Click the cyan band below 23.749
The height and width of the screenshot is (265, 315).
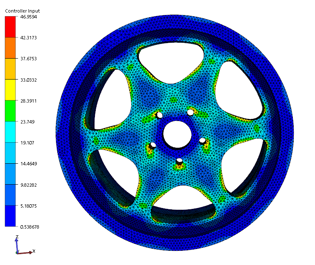[10, 132]
